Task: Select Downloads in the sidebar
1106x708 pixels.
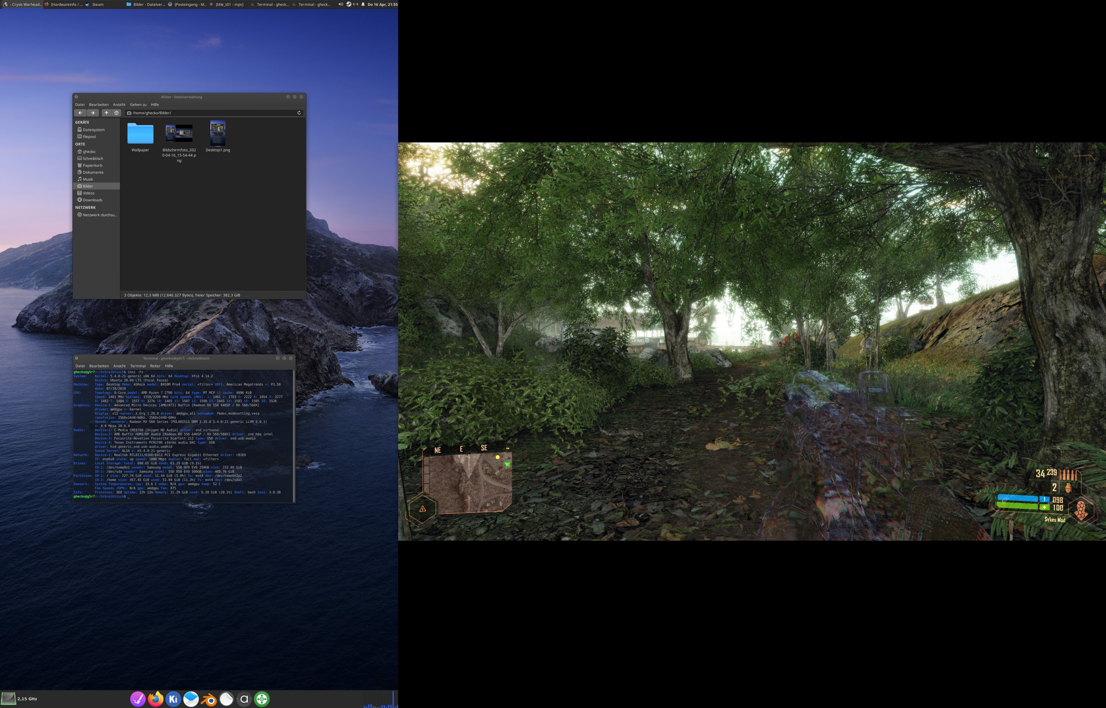Action: click(92, 200)
